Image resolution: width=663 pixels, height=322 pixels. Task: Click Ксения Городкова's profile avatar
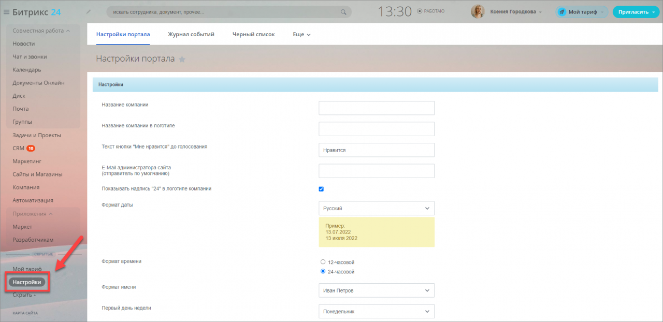(478, 11)
